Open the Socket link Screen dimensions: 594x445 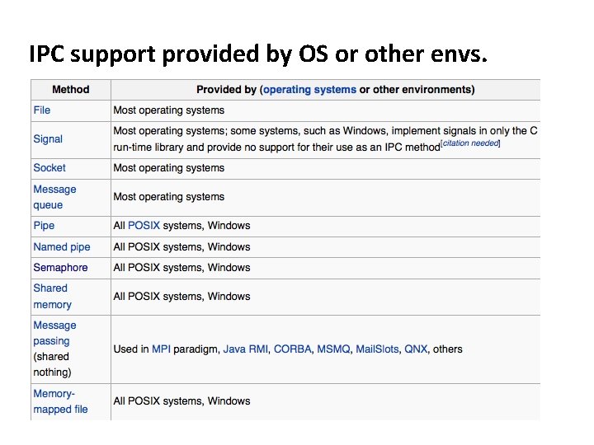49,167
